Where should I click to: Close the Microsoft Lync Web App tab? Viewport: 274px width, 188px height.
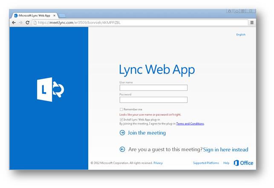55,16
